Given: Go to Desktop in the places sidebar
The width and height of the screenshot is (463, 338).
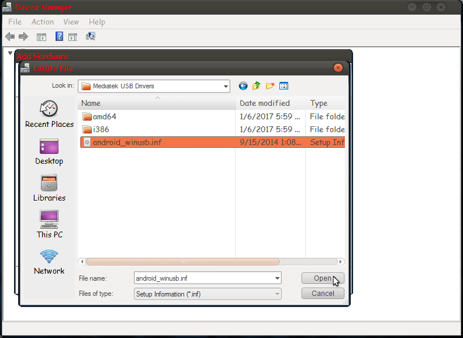Looking at the screenshot, I should [x=49, y=151].
